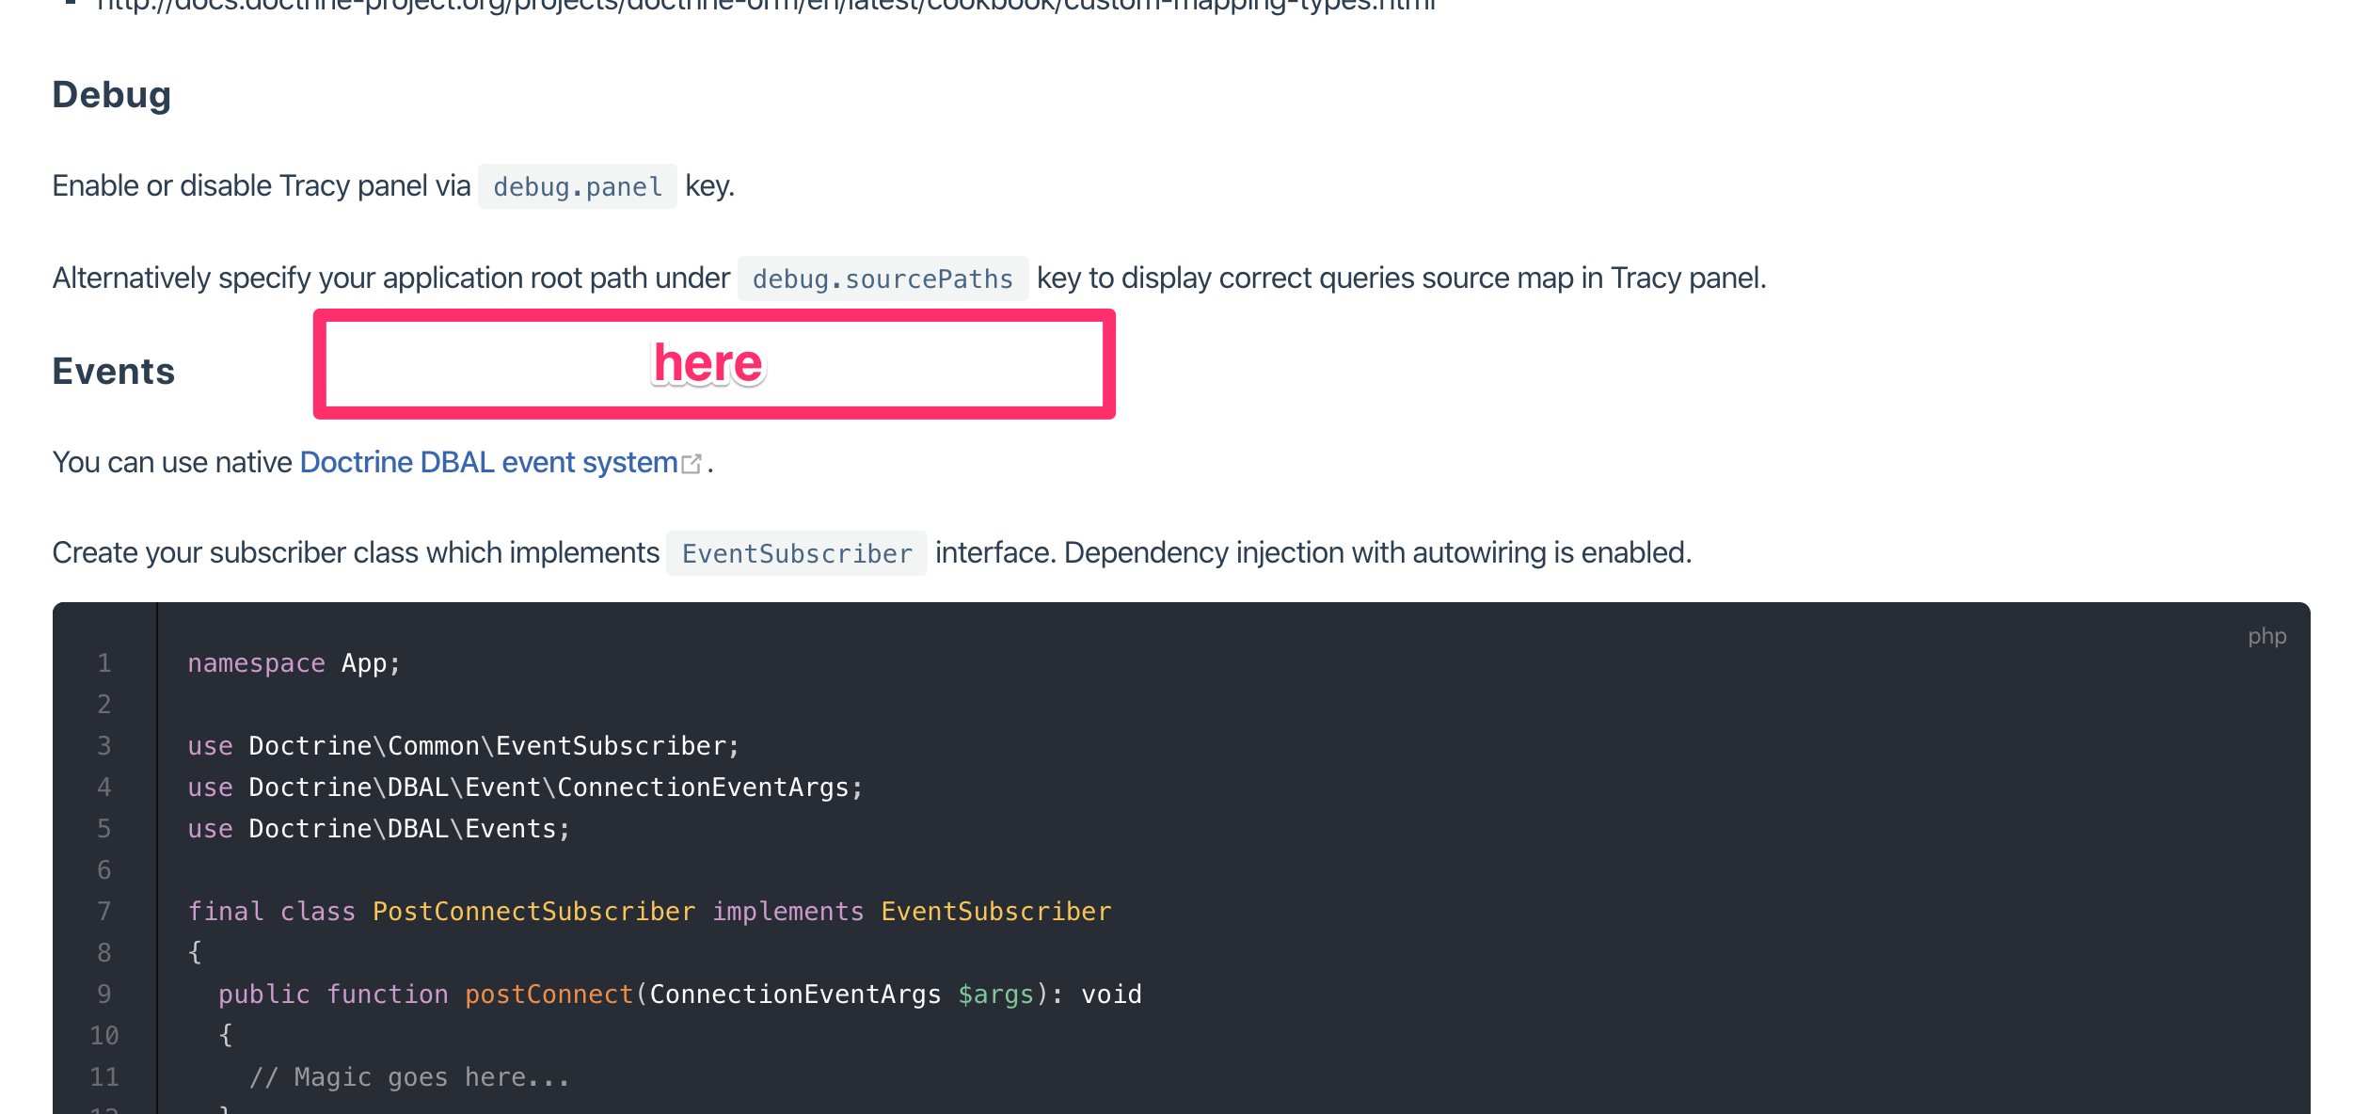Select line number 7 in the code block
Image resolution: width=2369 pixels, height=1114 pixels.
click(x=103, y=911)
